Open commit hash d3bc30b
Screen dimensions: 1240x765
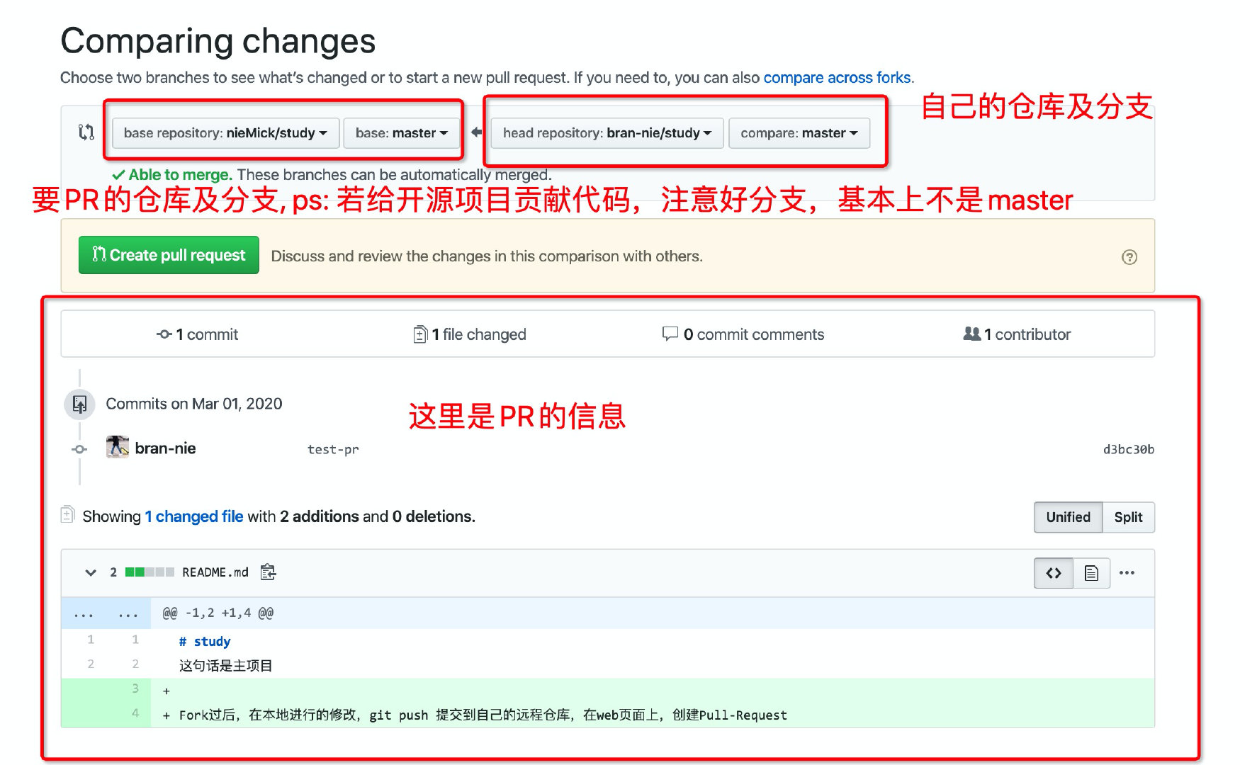click(1129, 449)
